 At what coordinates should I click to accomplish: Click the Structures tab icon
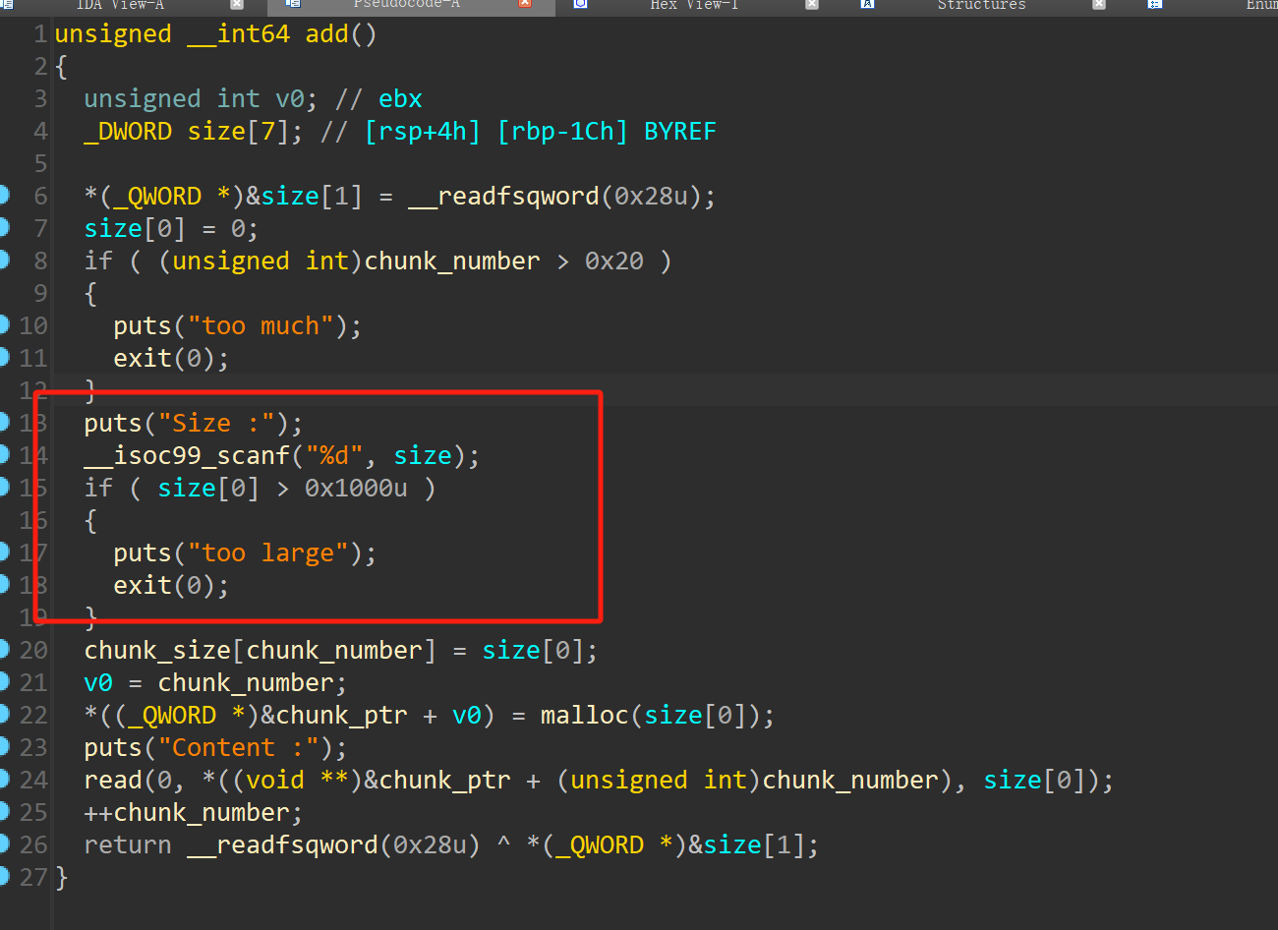867,4
